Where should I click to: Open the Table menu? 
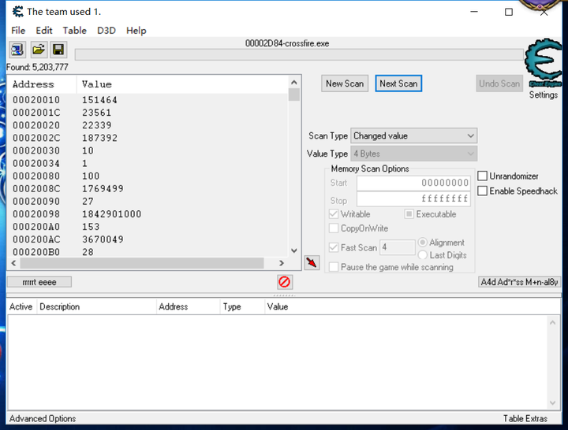(75, 31)
